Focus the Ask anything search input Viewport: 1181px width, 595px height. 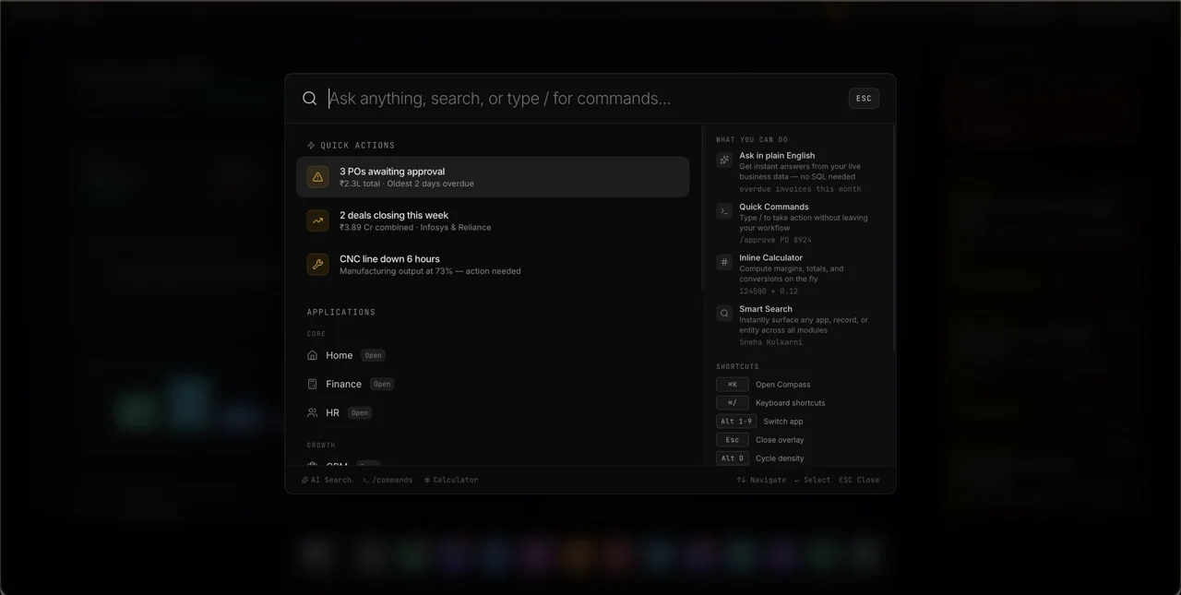click(581, 99)
